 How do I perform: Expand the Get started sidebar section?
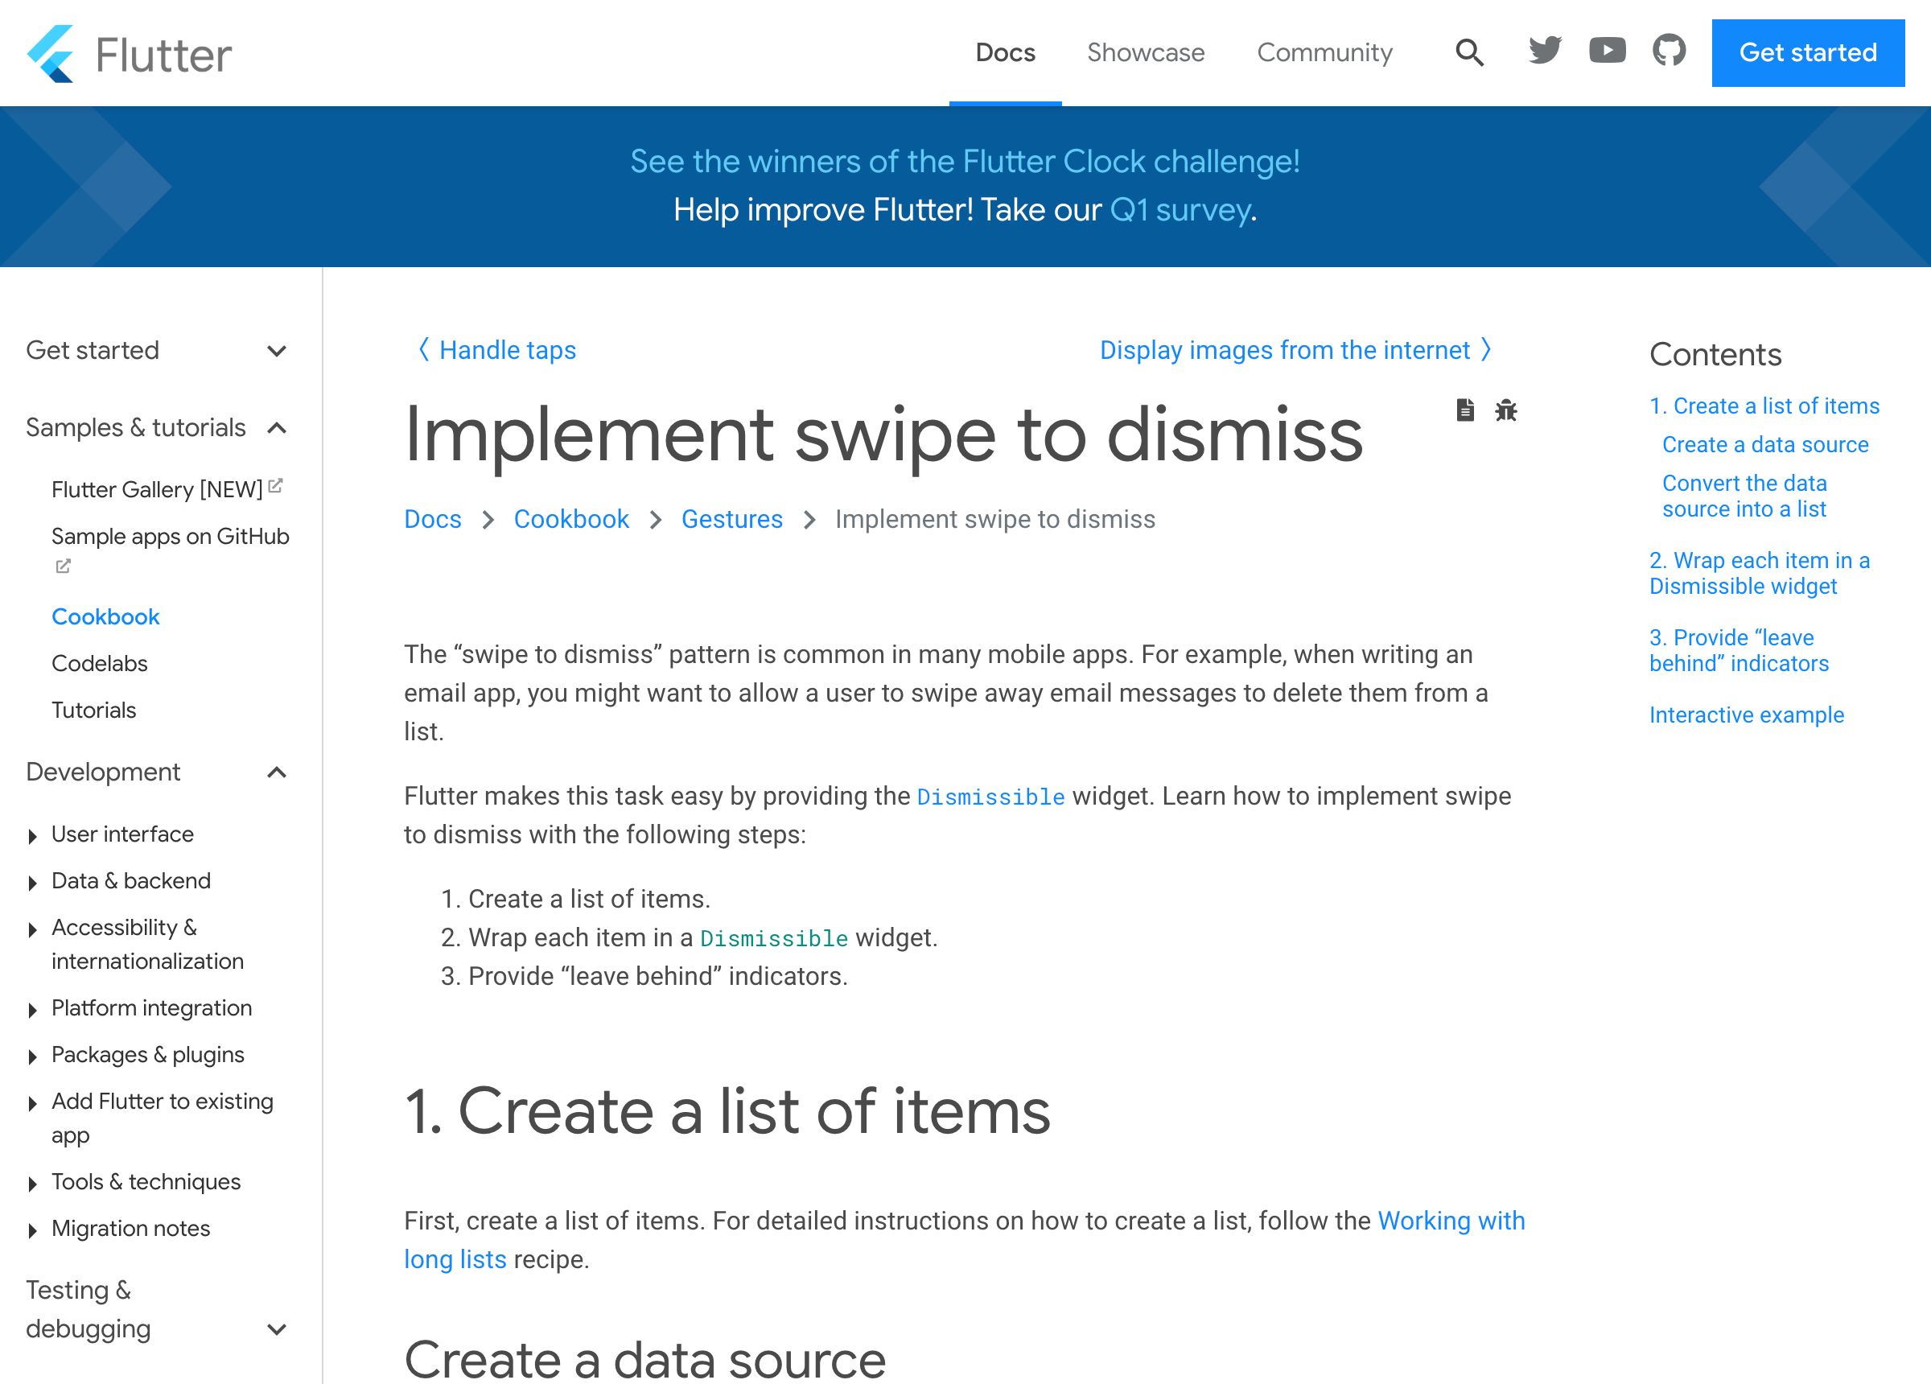coord(277,351)
